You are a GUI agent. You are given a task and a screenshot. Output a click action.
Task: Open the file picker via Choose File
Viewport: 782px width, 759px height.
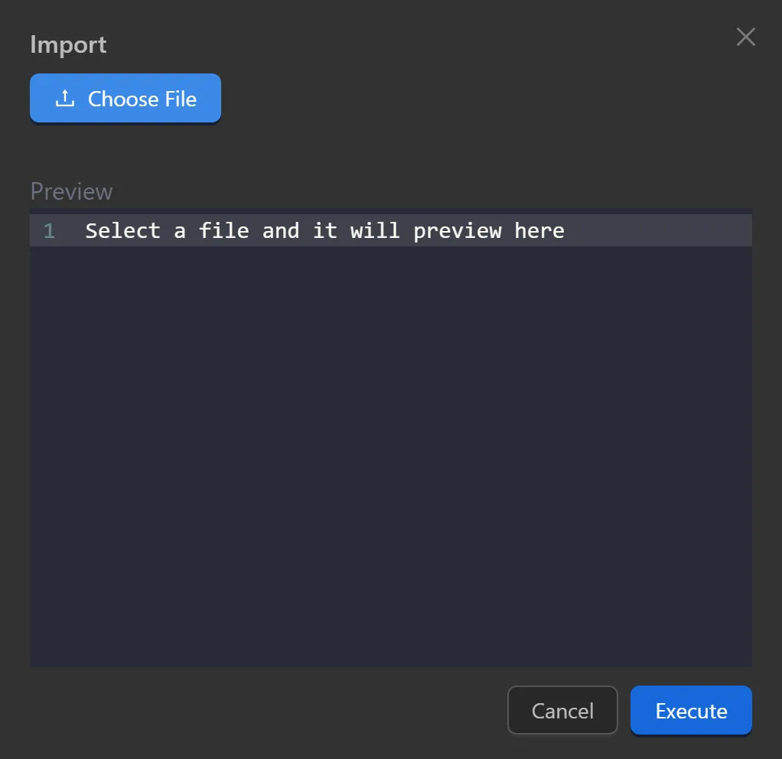125,98
